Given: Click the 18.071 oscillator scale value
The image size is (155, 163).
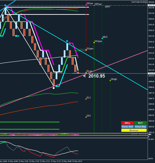Looking at the screenshot, I should coord(151,159).
